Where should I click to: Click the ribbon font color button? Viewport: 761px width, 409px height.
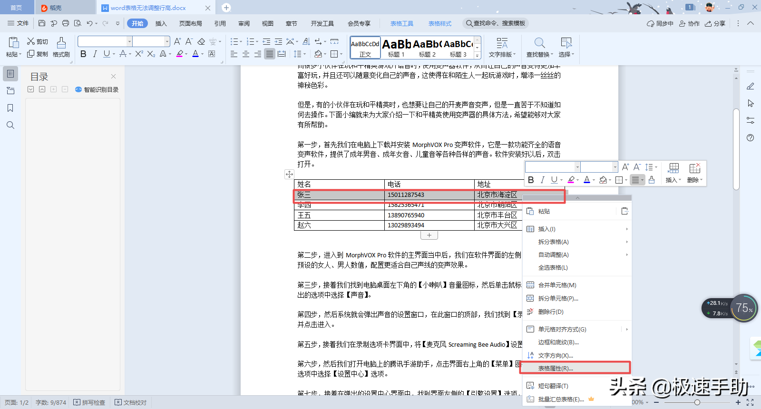point(195,54)
